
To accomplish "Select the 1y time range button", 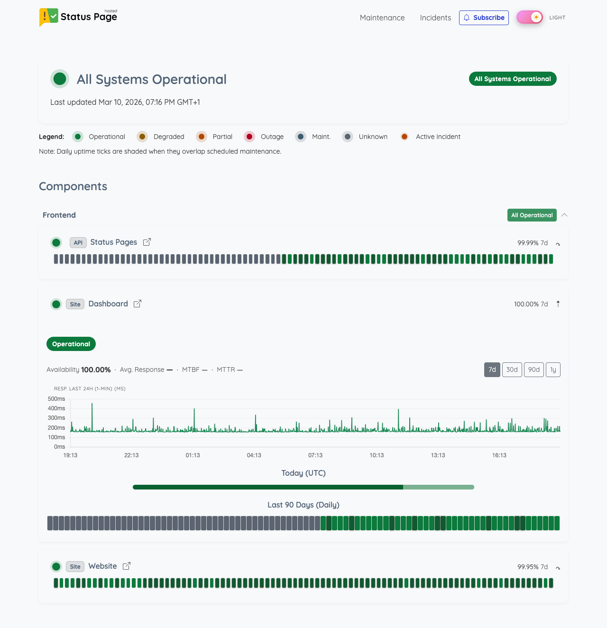I will click(x=553, y=369).
